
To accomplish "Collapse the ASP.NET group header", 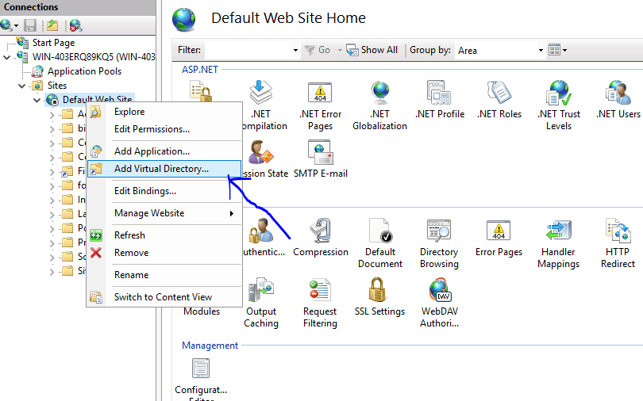I will [200, 70].
